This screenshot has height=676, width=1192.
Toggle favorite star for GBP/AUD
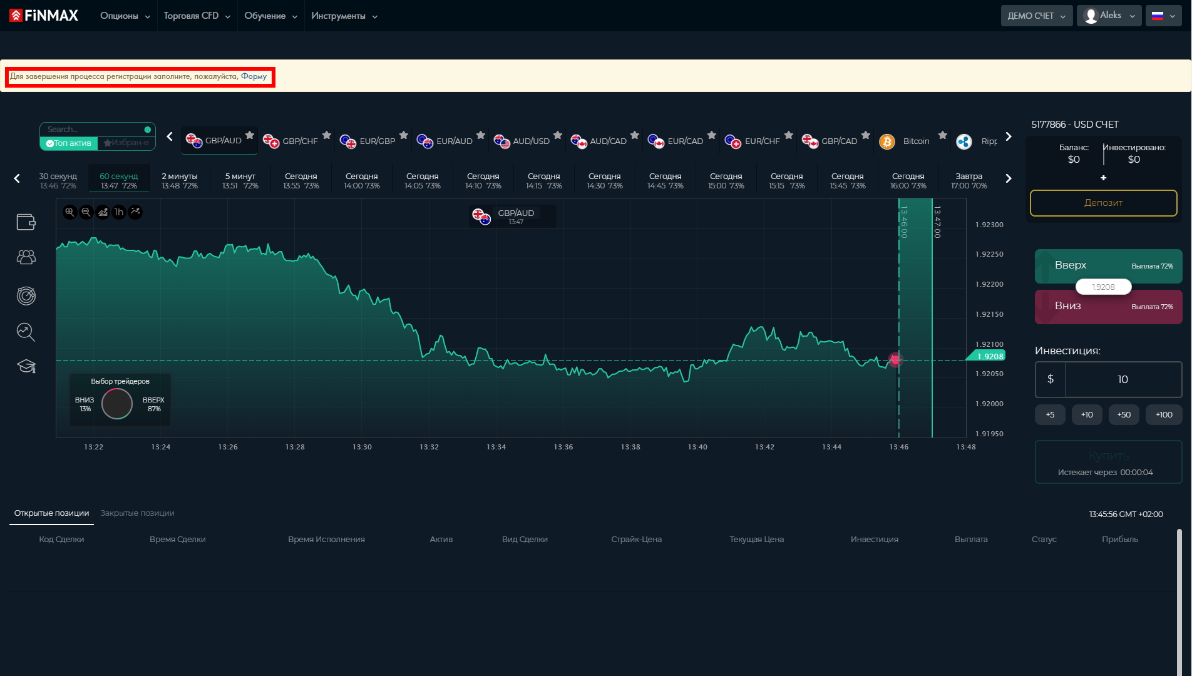[250, 135]
